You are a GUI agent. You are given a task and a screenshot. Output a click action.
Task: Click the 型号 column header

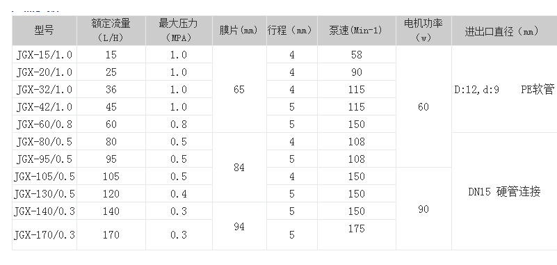click(45, 31)
